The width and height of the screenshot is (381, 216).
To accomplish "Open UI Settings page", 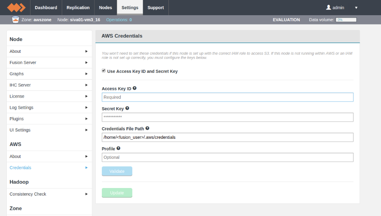I will [49, 130].
